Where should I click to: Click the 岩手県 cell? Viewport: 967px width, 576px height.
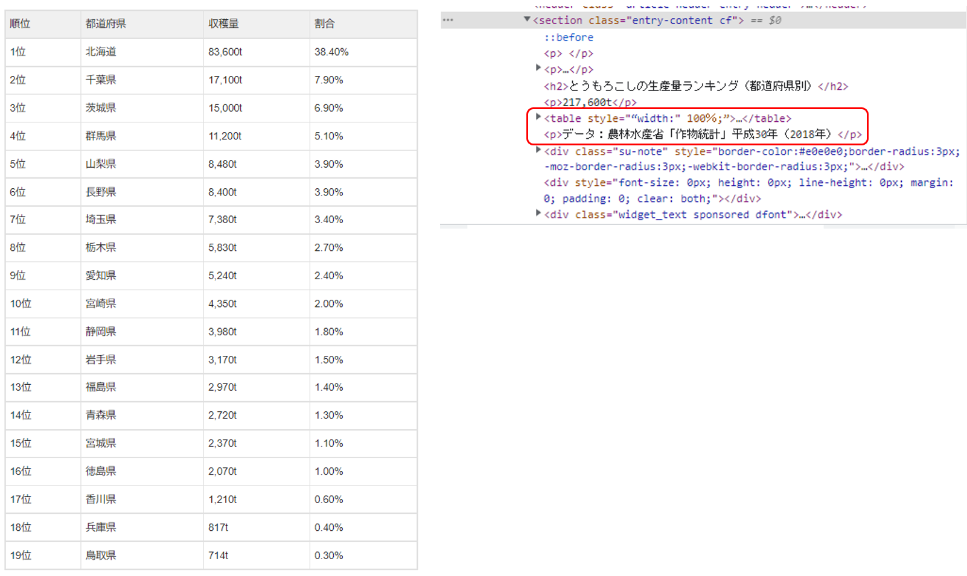tap(142, 360)
